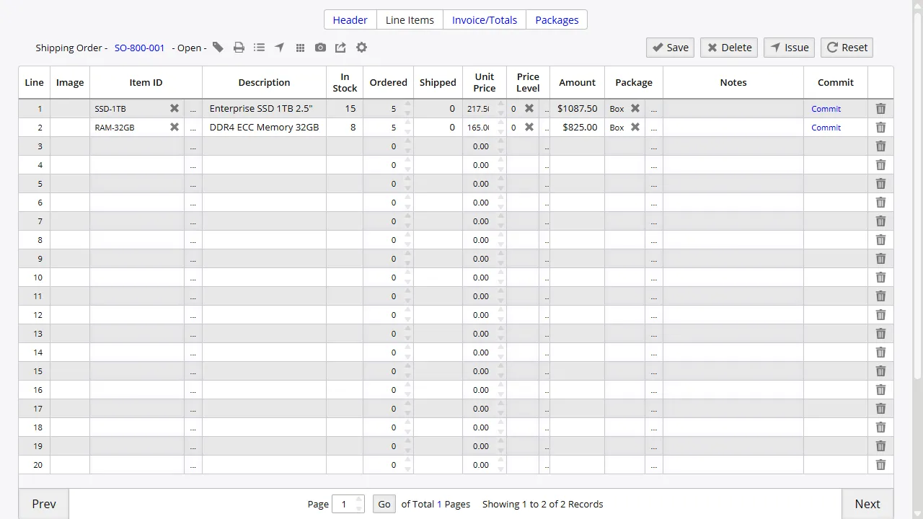Delete line 1 with the trash icon
923x519 pixels.
point(880,108)
